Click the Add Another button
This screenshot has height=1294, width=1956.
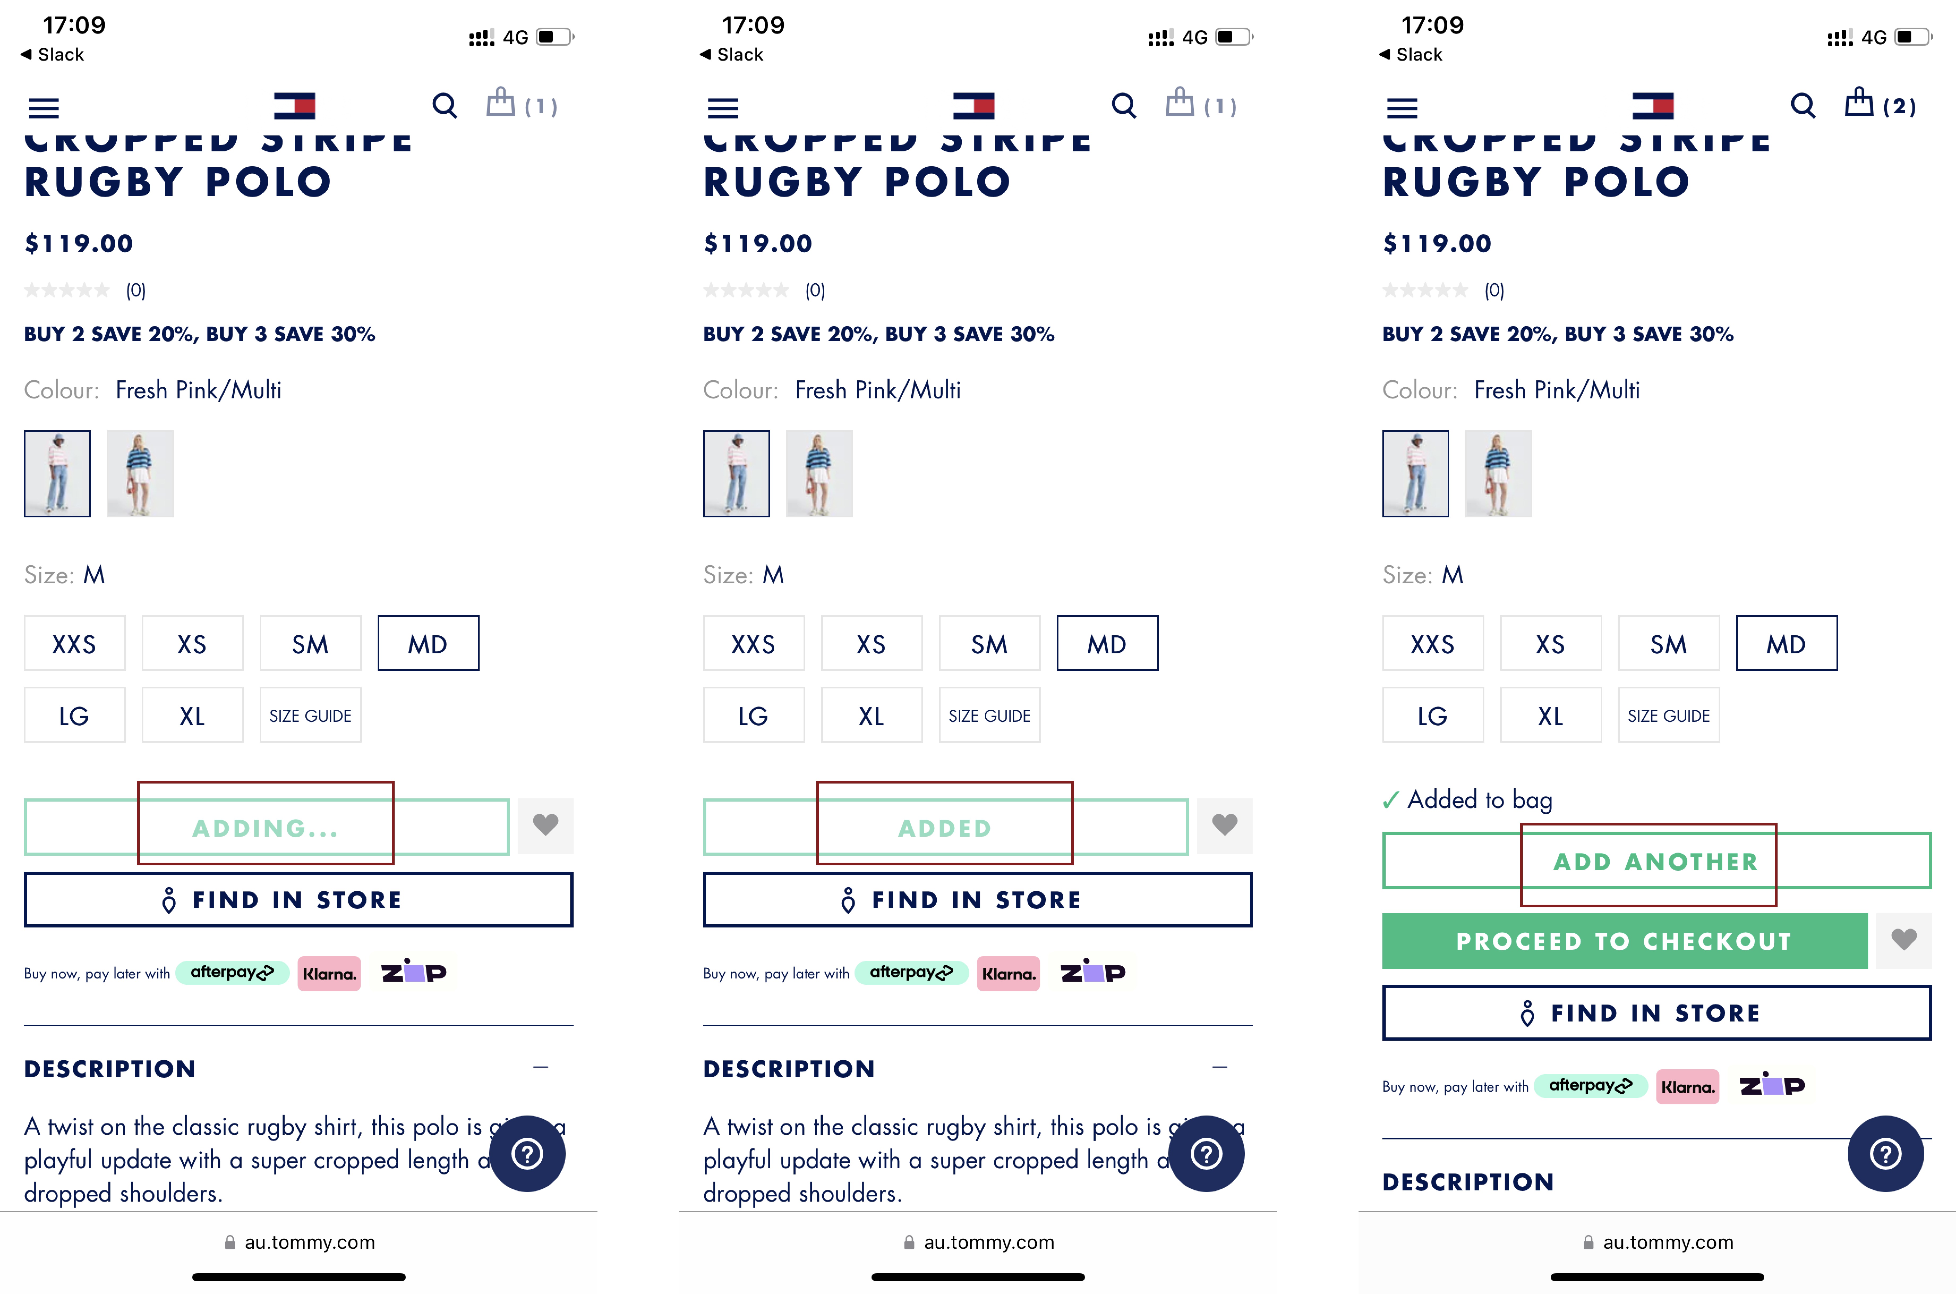point(1656,861)
